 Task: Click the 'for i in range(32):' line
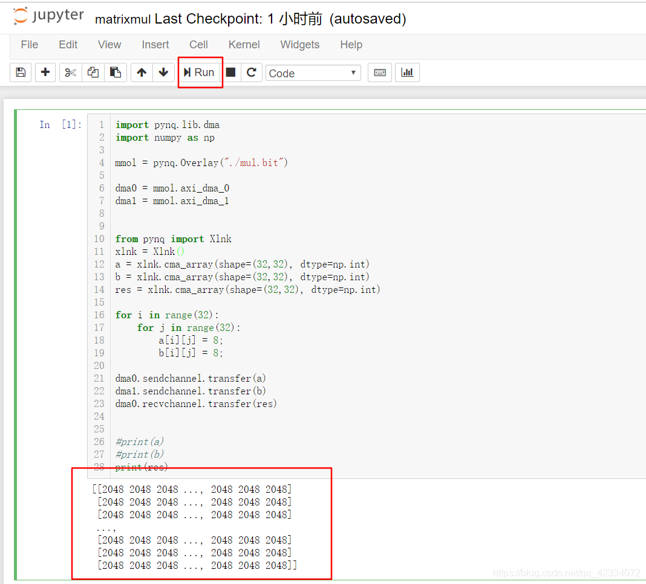(x=168, y=315)
